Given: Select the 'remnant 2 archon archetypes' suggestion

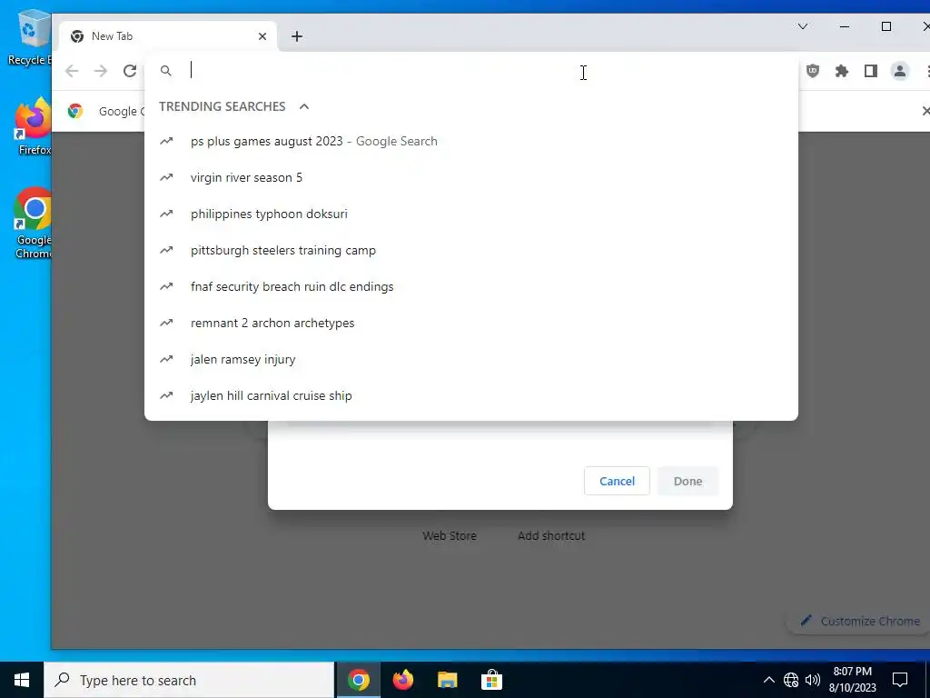Looking at the screenshot, I should click(471, 323).
